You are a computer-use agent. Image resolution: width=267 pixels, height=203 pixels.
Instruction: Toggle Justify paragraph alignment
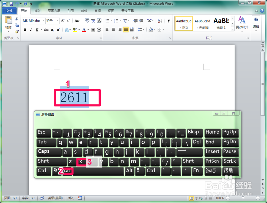[126, 29]
